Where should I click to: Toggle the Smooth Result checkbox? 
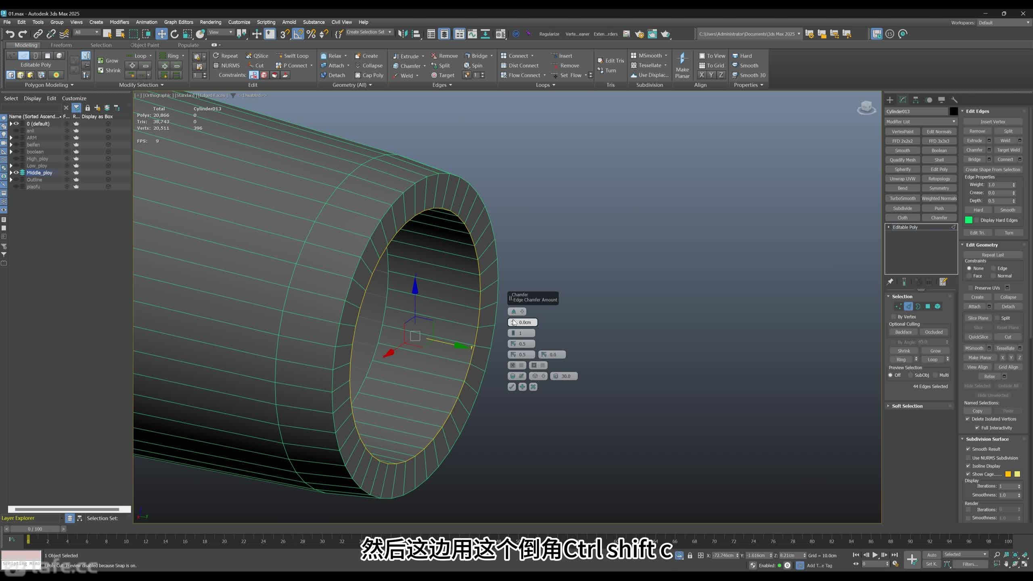(x=968, y=449)
